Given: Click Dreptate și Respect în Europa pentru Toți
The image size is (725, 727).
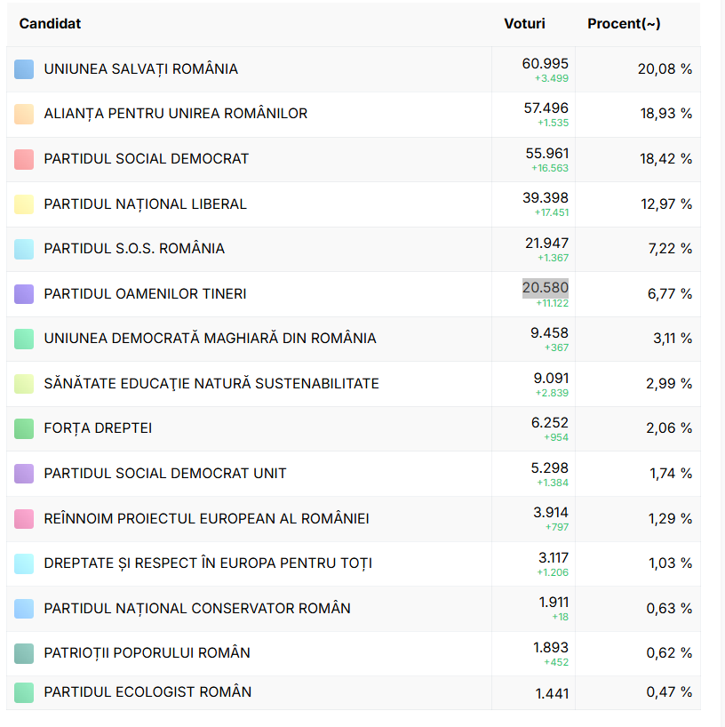Looking at the screenshot, I should tap(208, 563).
